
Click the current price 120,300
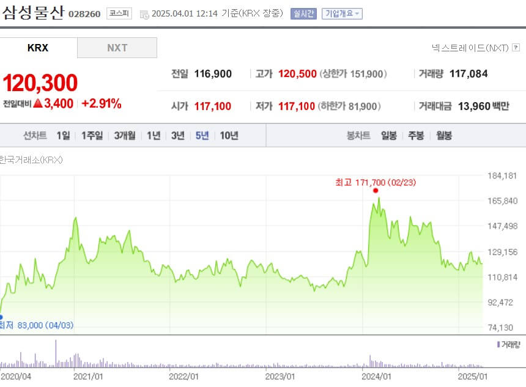pyautogui.click(x=40, y=83)
